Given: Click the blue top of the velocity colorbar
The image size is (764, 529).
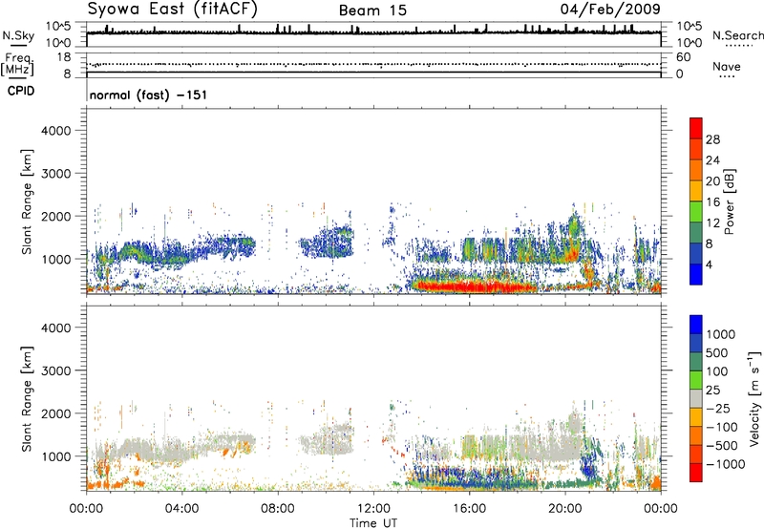Looking at the screenshot, I should pyautogui.click(x=696, y=325).
